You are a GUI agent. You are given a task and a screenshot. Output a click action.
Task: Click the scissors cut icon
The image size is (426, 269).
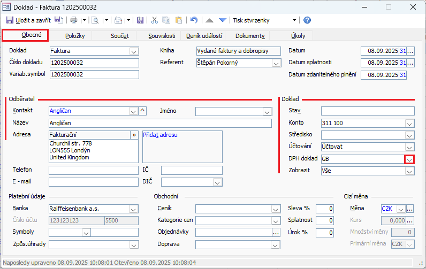[154, 20]
